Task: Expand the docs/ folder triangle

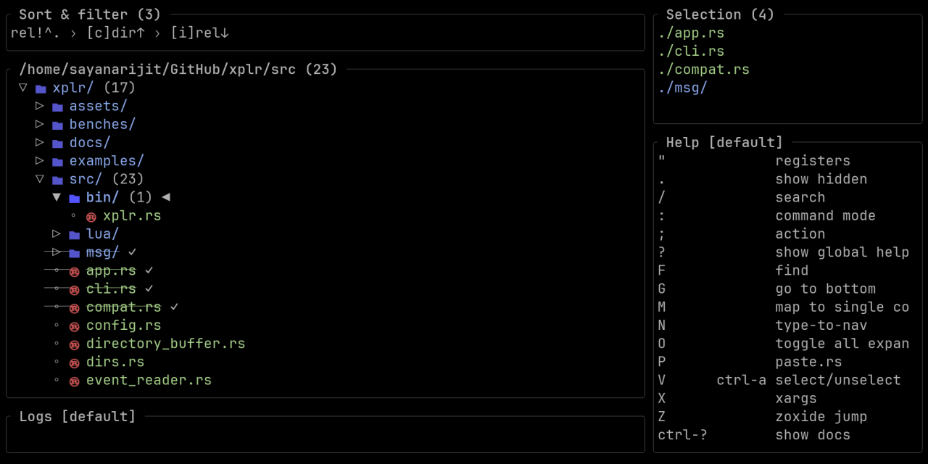Action: click(40, 142)
